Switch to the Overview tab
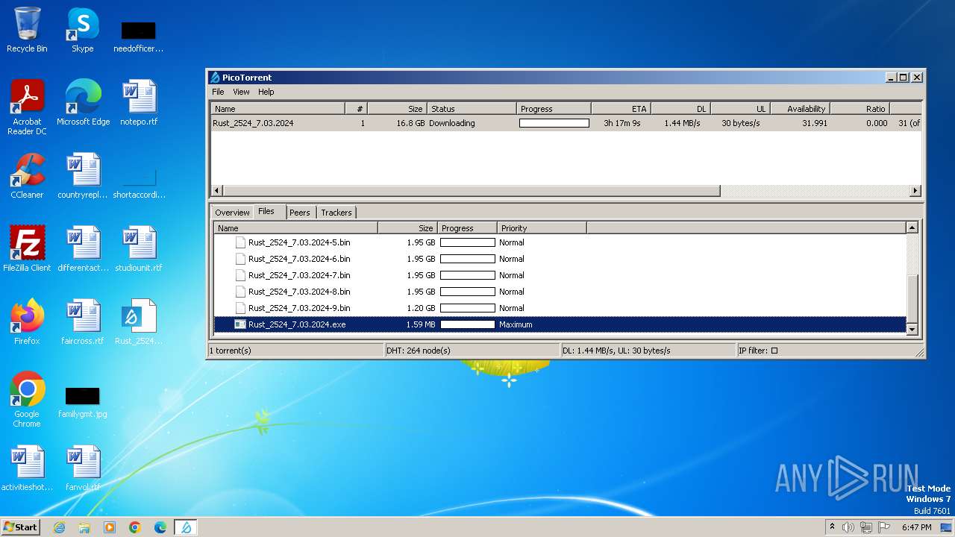 (x=232, y=213)
